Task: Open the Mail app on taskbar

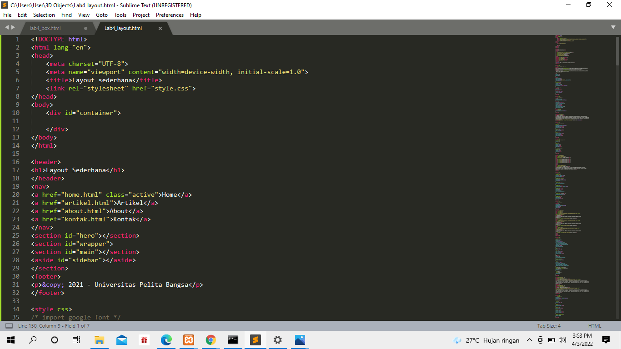Action: coord(121,340)
